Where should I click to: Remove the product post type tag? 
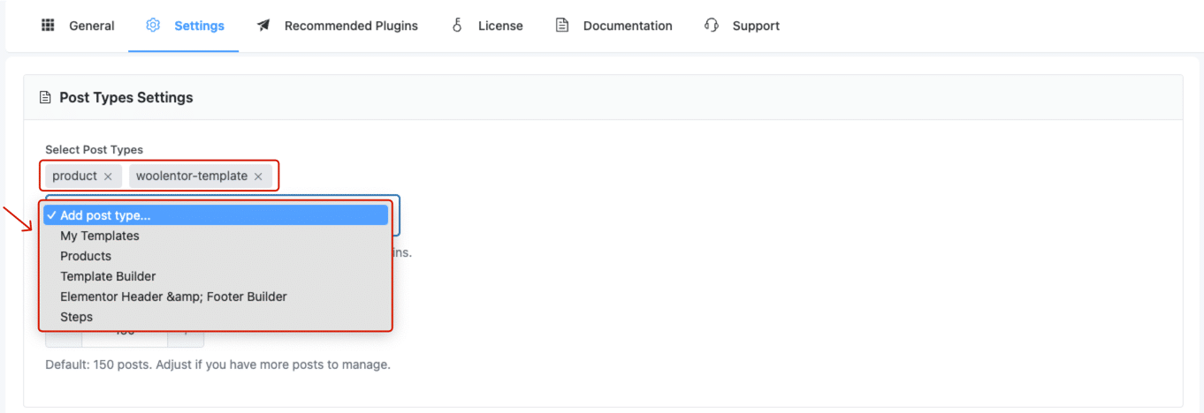(108, 176)
